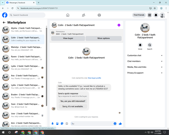Open the account profile avatar menu
This screenshot has height=135, width=169.
162,15
